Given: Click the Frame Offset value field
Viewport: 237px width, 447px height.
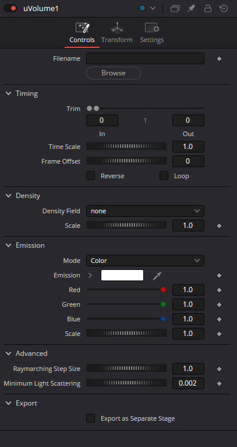Looking at the screenshot, I should [x=188, y=161].
